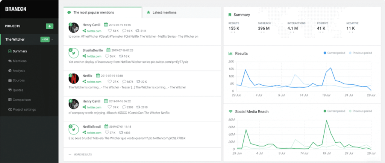
Task: Expand MORE RESULTS below the mentions
Action: [82, 154]
